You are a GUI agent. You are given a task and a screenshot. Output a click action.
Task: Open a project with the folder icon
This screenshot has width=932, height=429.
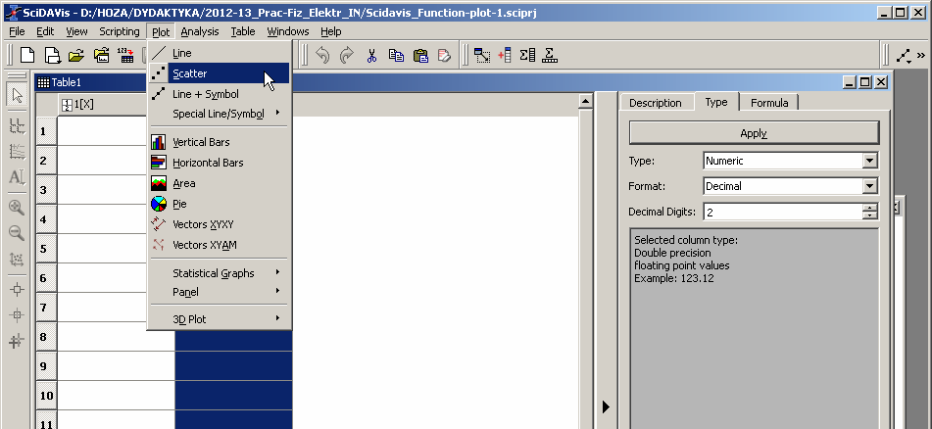coord(76,55)
